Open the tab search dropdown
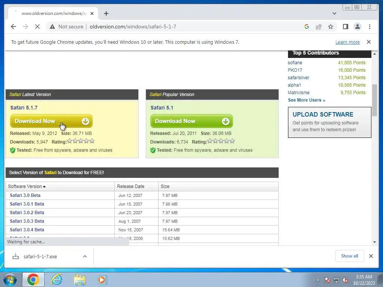 (334, 13)
